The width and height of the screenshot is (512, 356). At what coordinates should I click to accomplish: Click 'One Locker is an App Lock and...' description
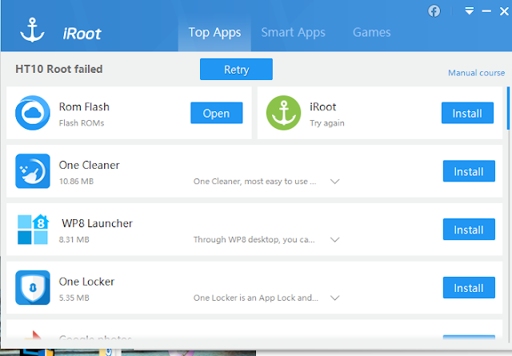(256, 298)
